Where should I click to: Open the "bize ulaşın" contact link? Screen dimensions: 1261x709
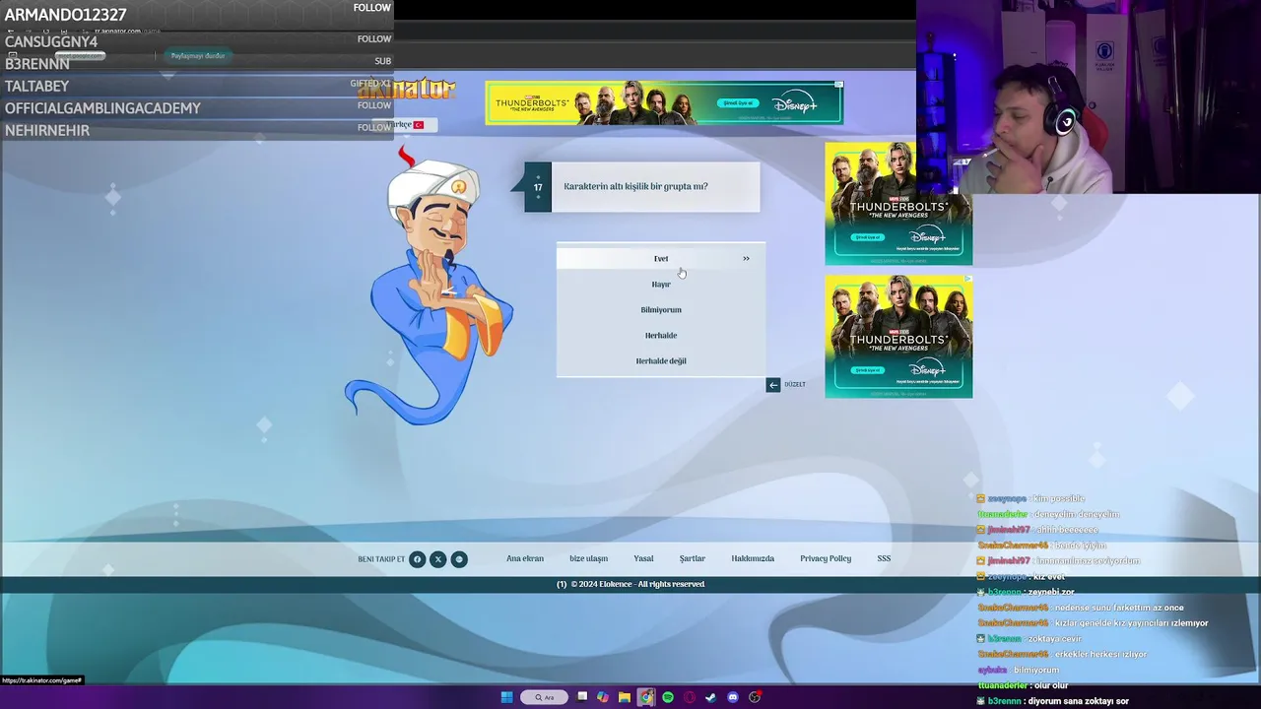(x=588, y=558)
